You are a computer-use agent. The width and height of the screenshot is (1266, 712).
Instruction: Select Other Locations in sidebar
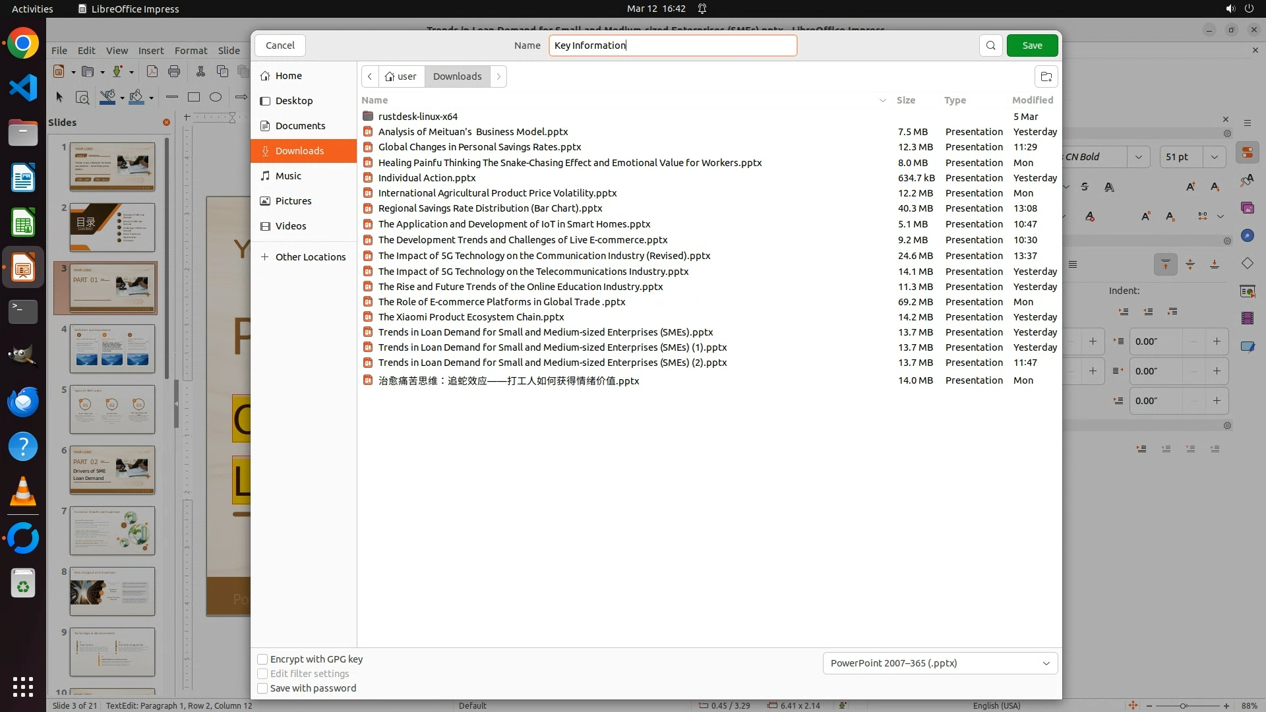[310, 257]
